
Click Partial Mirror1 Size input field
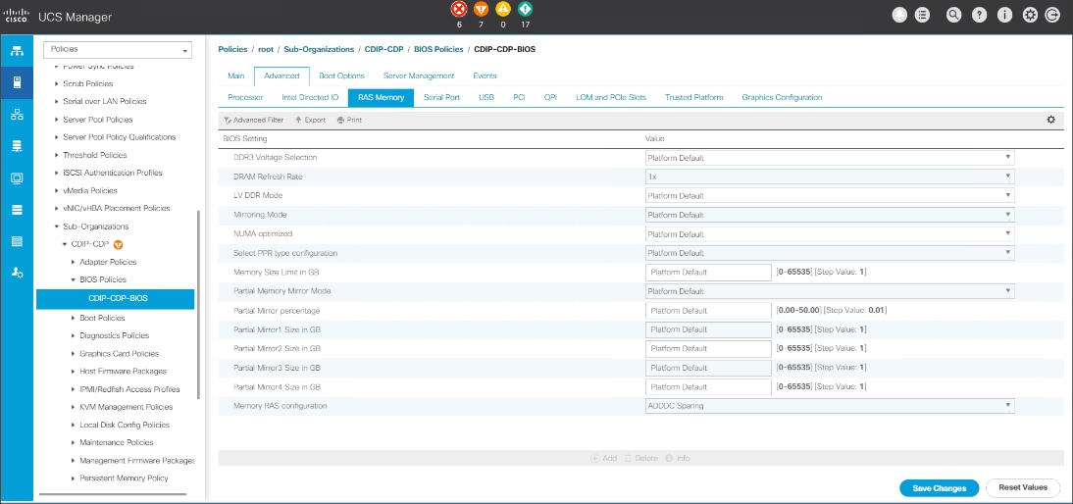point(708,329)
